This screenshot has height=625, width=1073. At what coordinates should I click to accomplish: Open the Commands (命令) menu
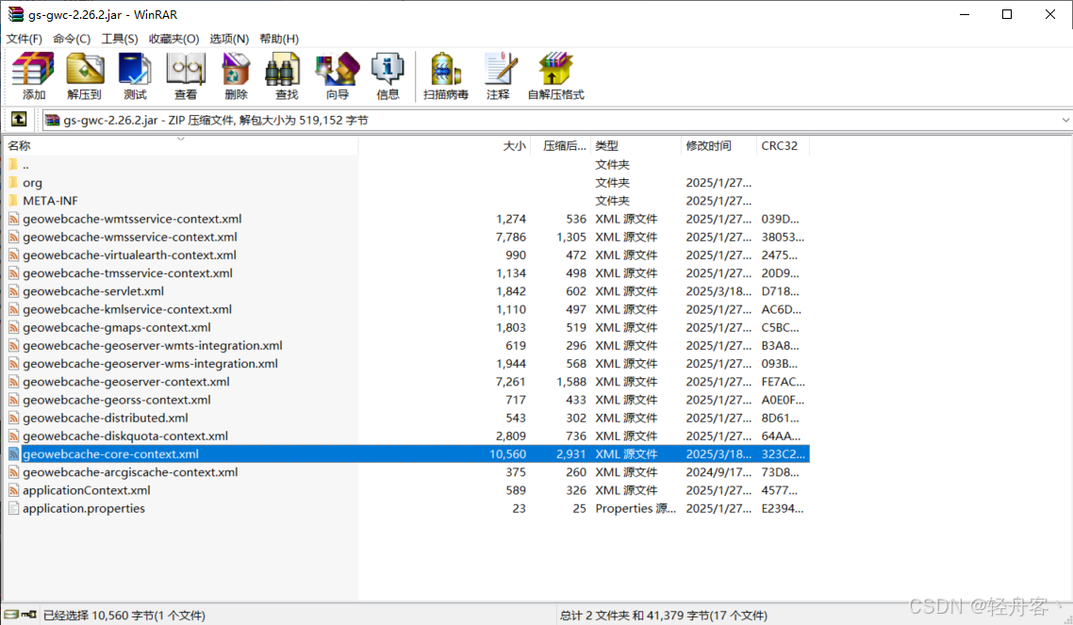tap(72, 39)
